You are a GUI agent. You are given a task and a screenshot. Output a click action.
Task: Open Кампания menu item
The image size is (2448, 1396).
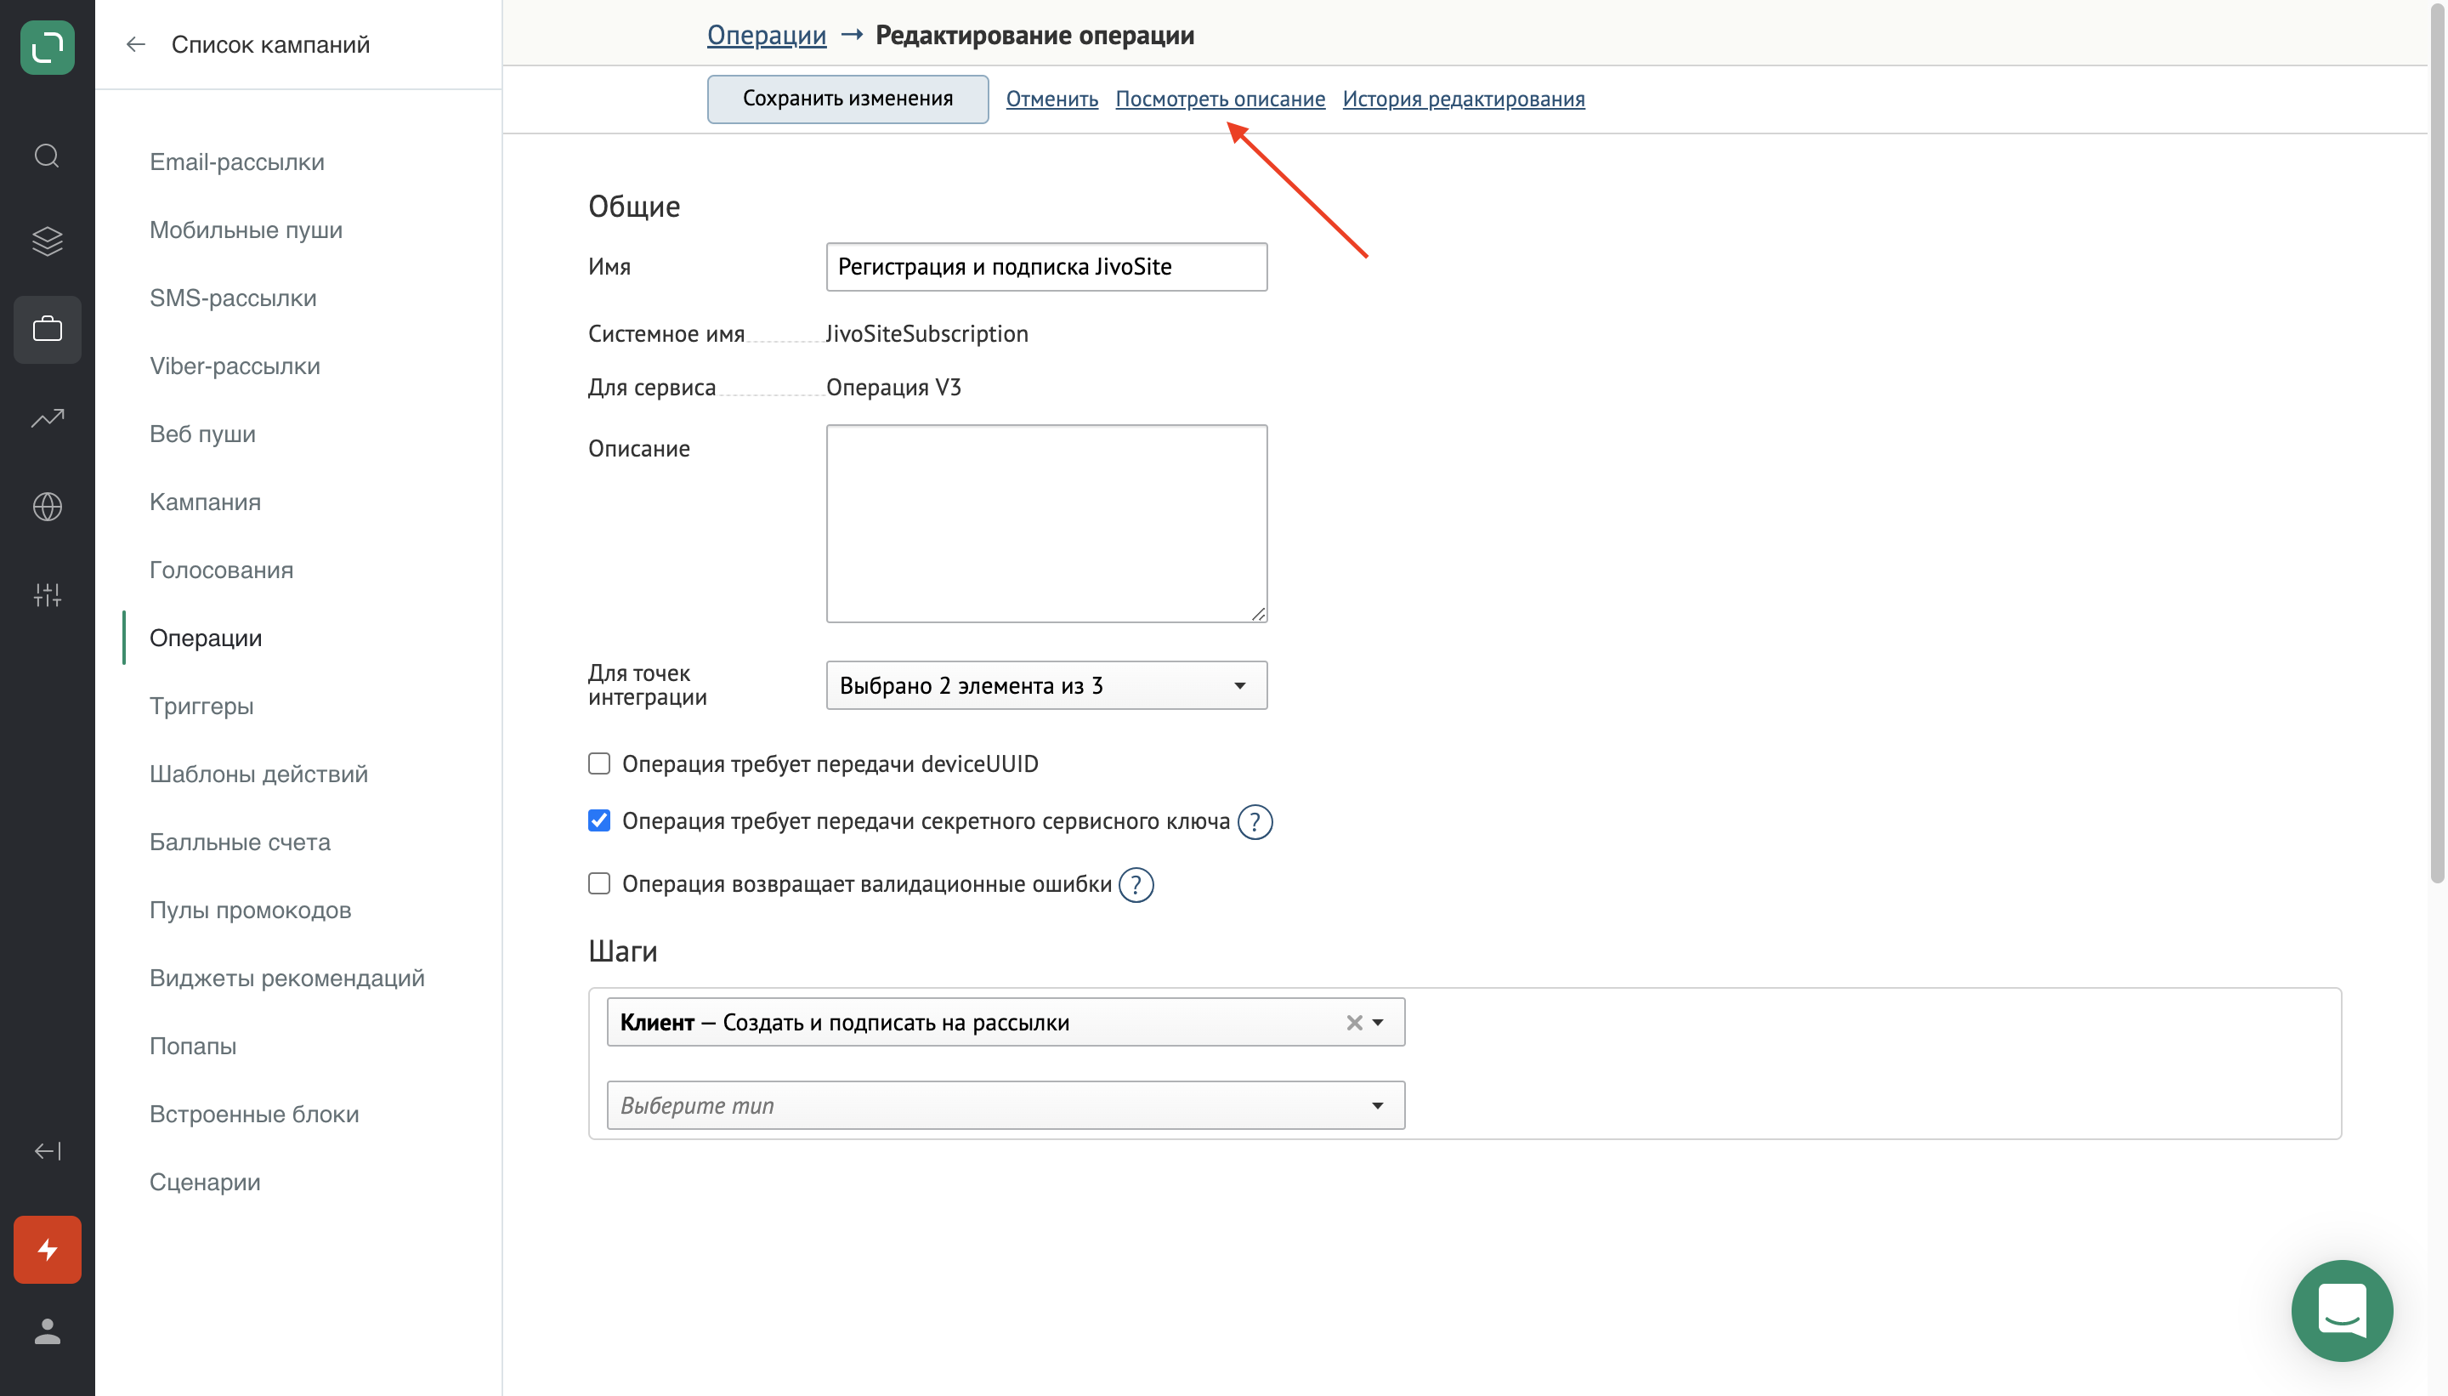coord(205,502)
